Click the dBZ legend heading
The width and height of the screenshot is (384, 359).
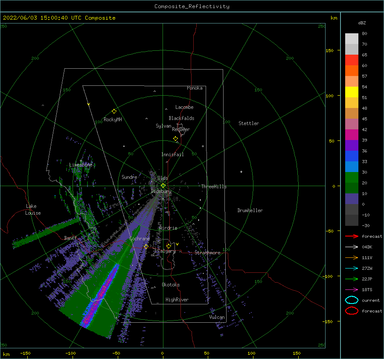(x=362, y=23)
